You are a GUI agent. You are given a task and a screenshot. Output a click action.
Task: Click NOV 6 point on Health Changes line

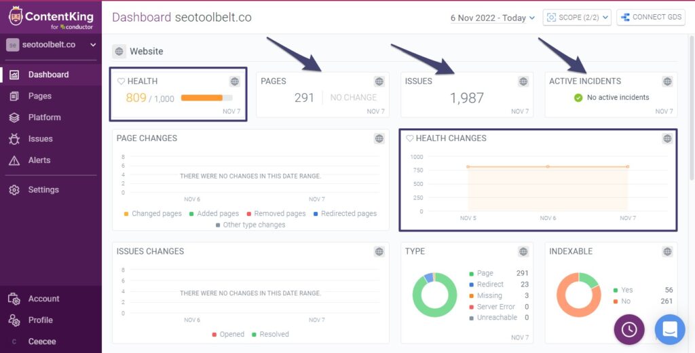point(548,167)
